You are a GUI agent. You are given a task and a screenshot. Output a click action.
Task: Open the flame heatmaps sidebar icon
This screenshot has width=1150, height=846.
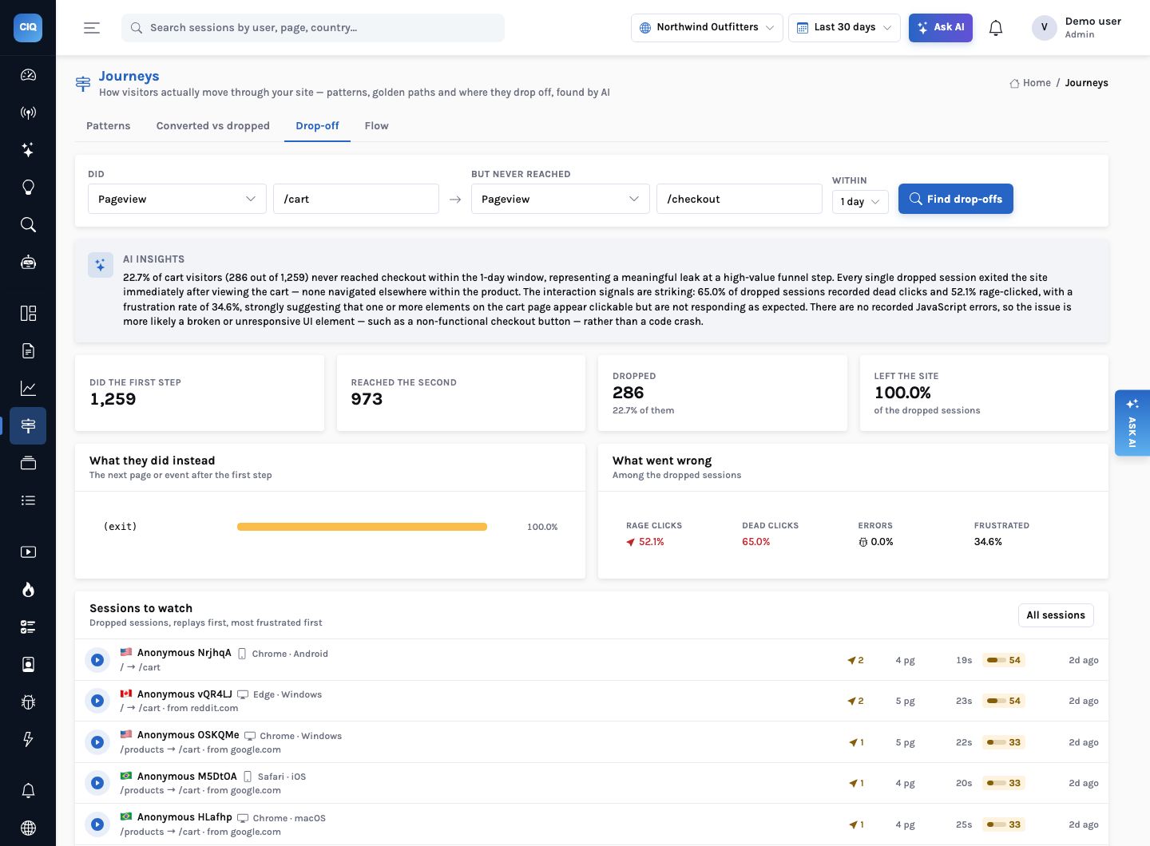click(x=28, y=590)
